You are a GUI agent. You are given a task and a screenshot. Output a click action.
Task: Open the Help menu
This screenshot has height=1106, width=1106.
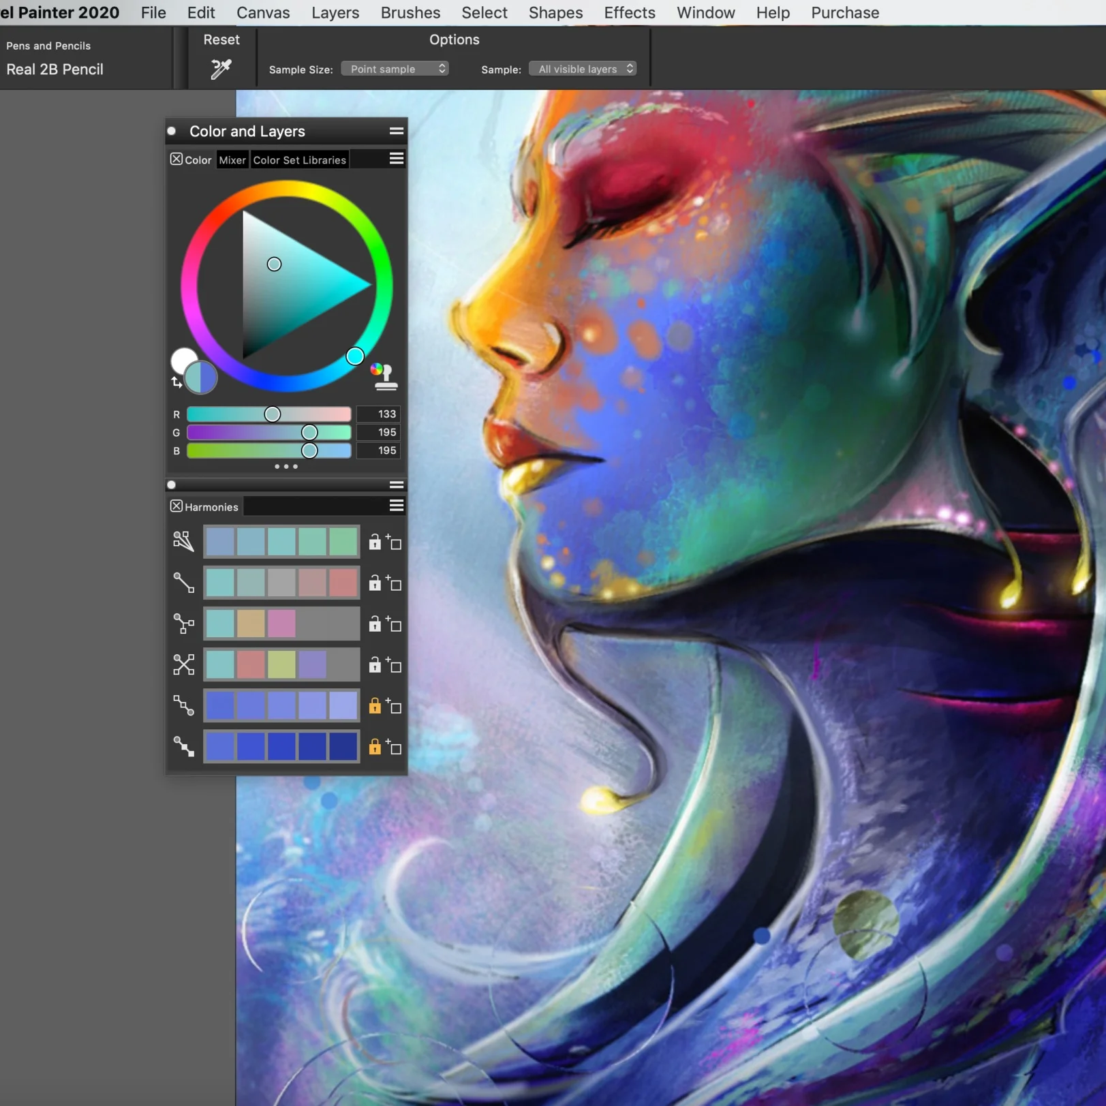pyautogui.click(x=773, y=12)
